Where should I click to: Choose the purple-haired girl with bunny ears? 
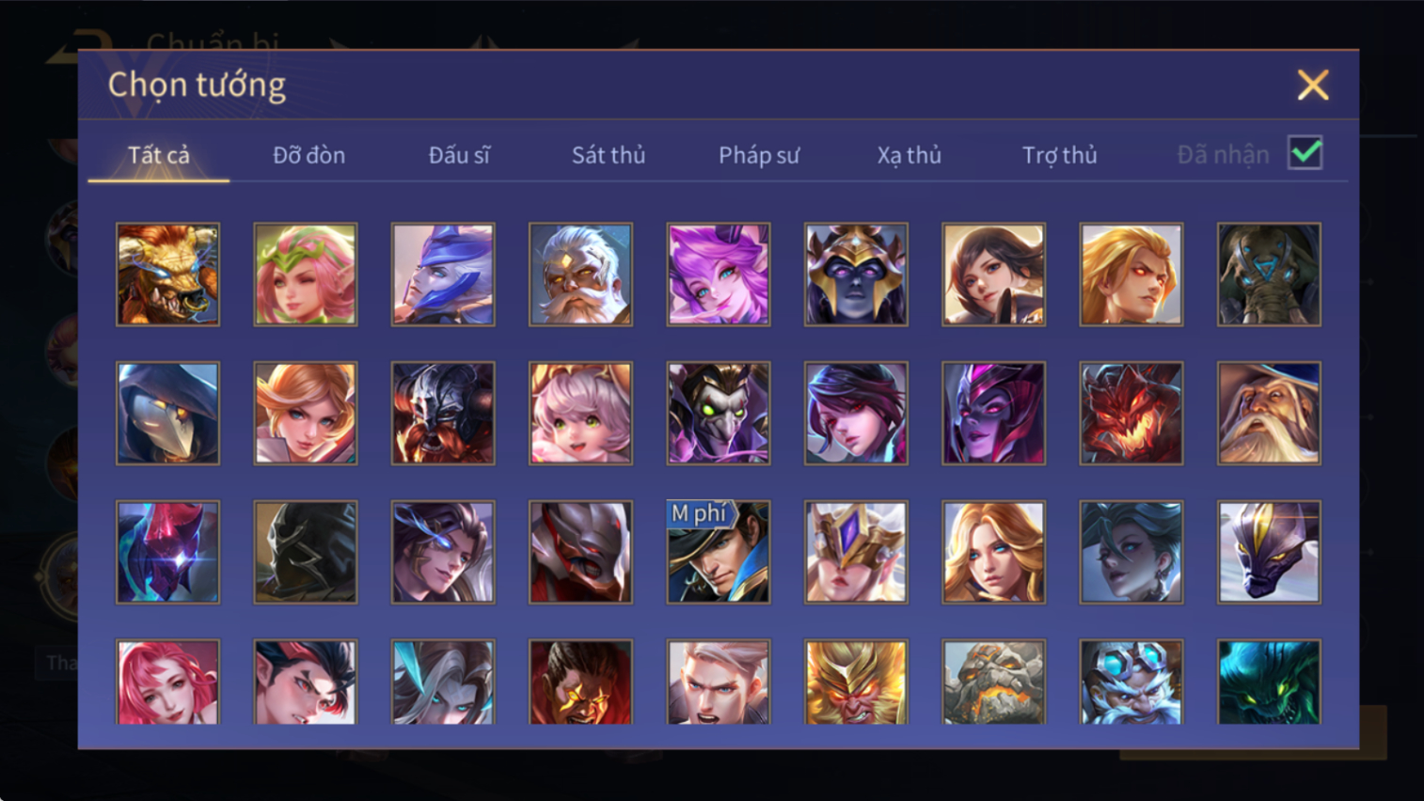(719, 275)
